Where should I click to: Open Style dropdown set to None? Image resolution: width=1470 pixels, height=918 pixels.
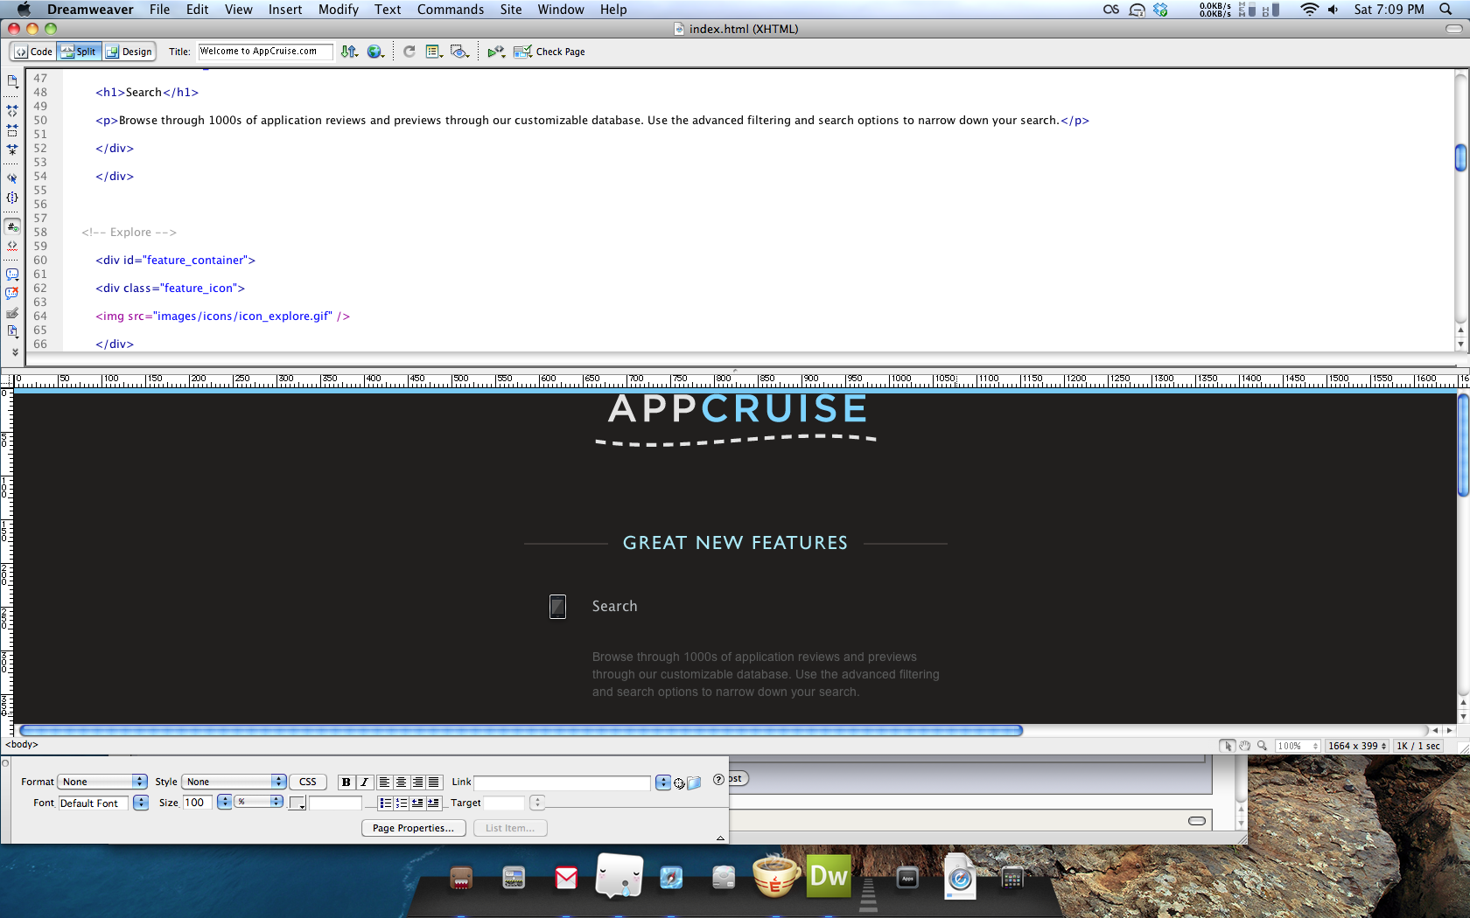pyautogui.click(x=234, y=782)
